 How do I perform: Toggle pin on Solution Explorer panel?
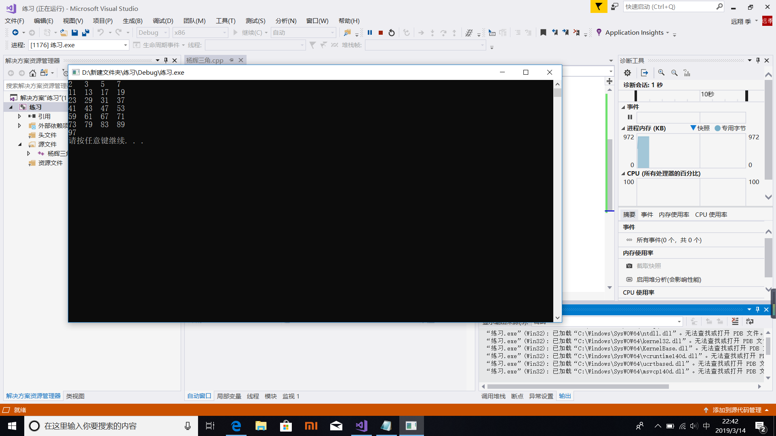coord(166,61)
